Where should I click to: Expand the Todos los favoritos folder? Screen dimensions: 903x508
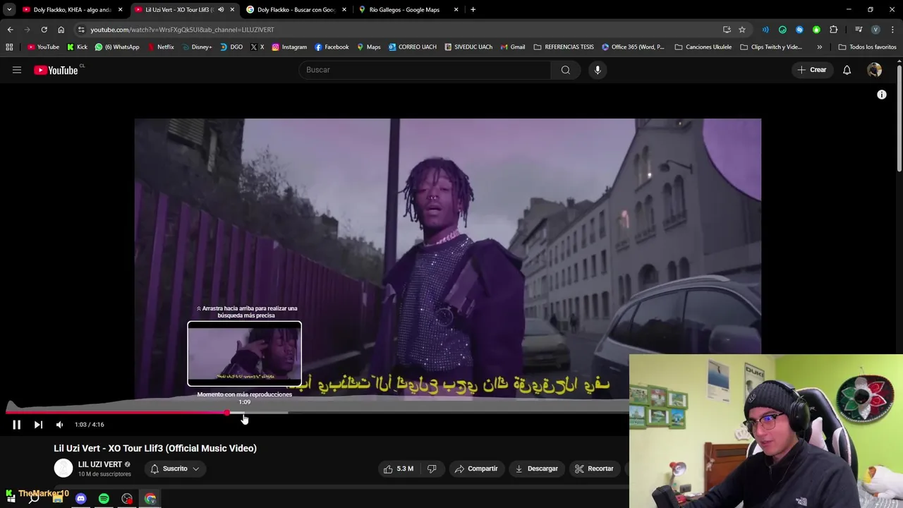867,47
